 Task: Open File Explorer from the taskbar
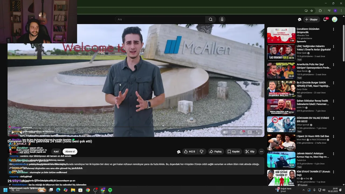click(73, 190)
